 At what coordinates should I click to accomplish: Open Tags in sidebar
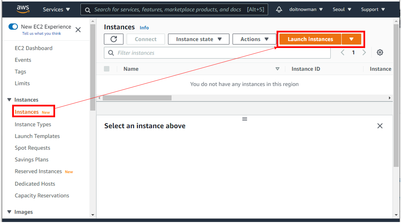pyautogui.click(x=20, y=72)
